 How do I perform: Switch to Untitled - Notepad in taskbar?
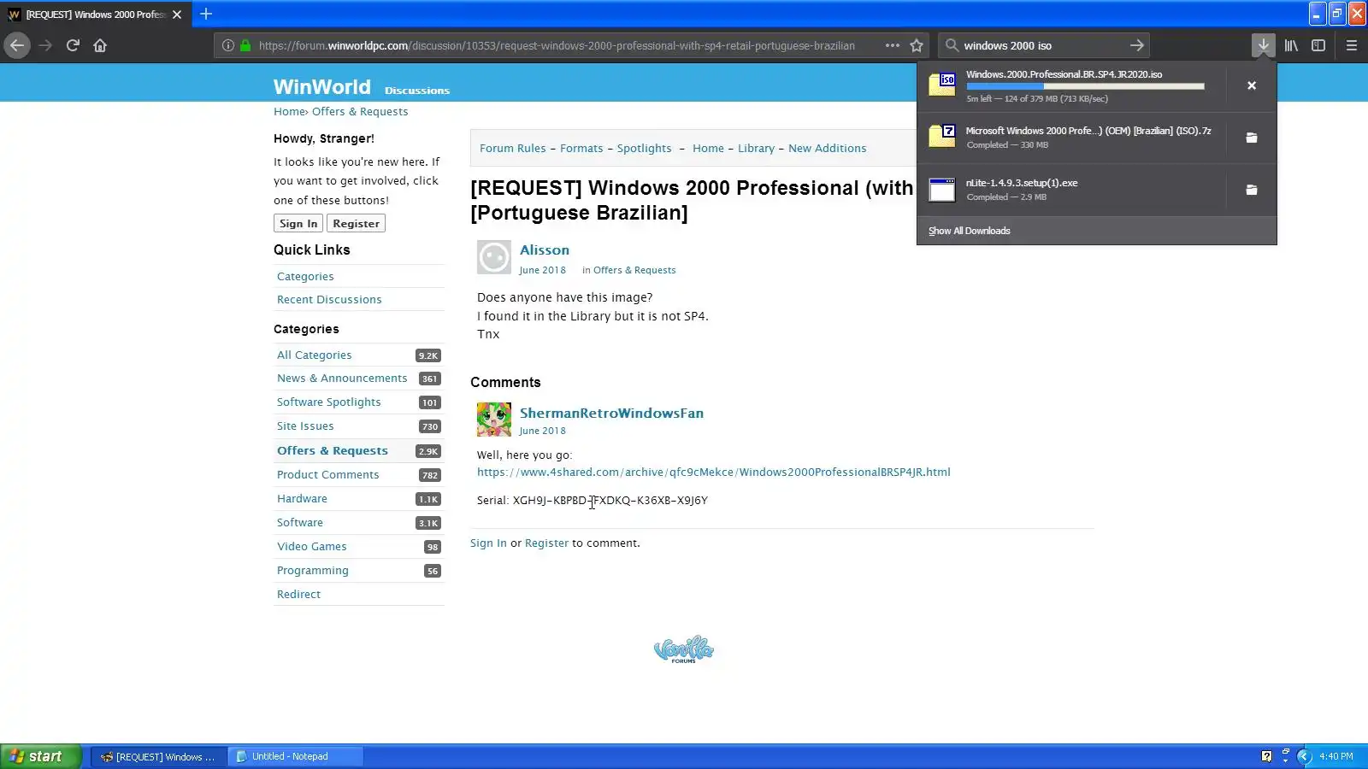pyautogui.click(x=295, y=756)
